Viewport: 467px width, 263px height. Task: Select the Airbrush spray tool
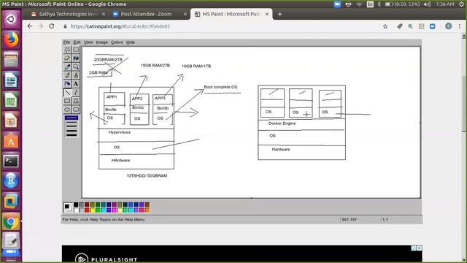[67, 84]
